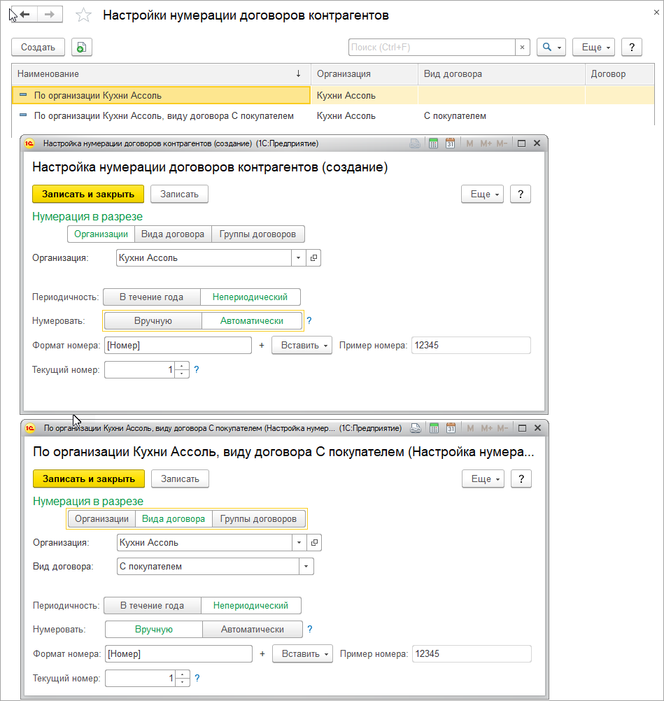Go back with the left arrow button
Viewport: 664px width, 701px height.
click(24, 15)
